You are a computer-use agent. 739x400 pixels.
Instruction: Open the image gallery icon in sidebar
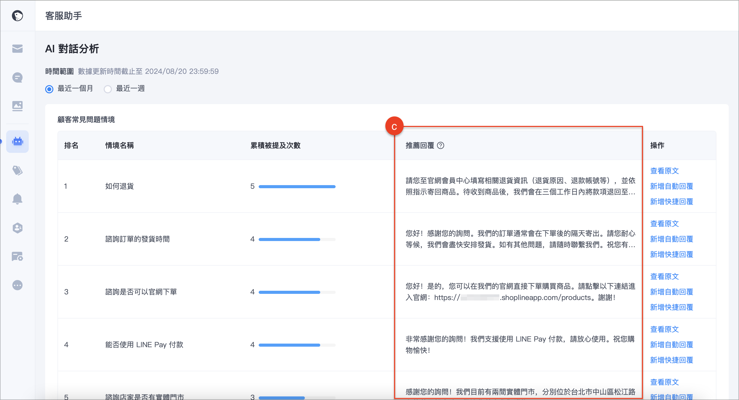pos(17,106)
